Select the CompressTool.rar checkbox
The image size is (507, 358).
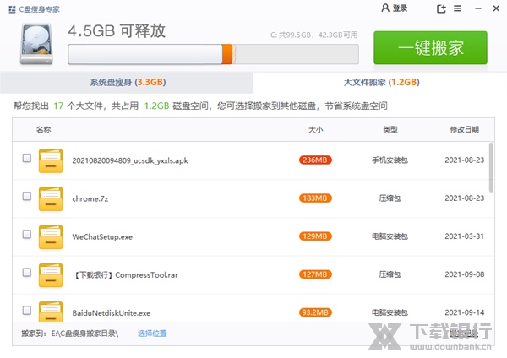(27, 273)
